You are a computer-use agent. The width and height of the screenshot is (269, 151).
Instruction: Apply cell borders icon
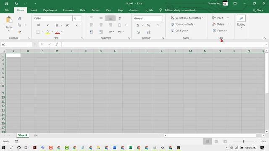point(38,32)
